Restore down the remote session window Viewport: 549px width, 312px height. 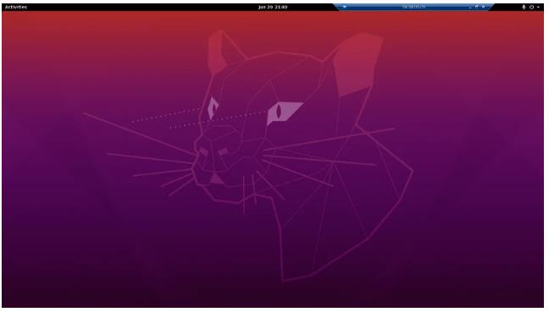click(476, 7)
